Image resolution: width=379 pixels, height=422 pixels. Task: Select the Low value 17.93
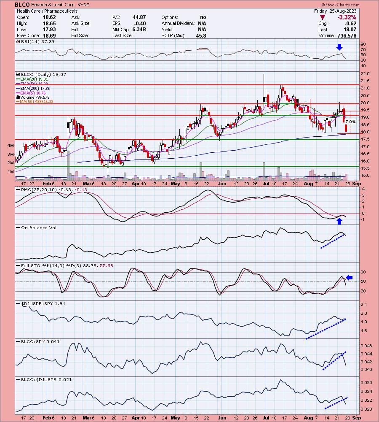click(x=49, y=30)
